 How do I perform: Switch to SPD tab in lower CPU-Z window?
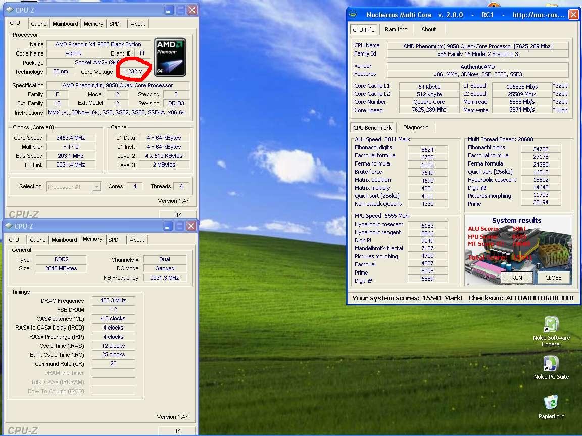(x=113, y=240)
